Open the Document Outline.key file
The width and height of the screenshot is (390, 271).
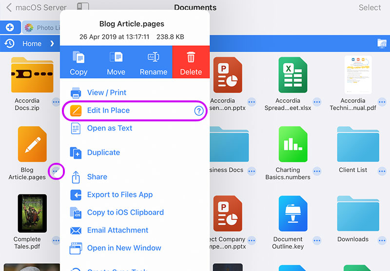(293, 213)
